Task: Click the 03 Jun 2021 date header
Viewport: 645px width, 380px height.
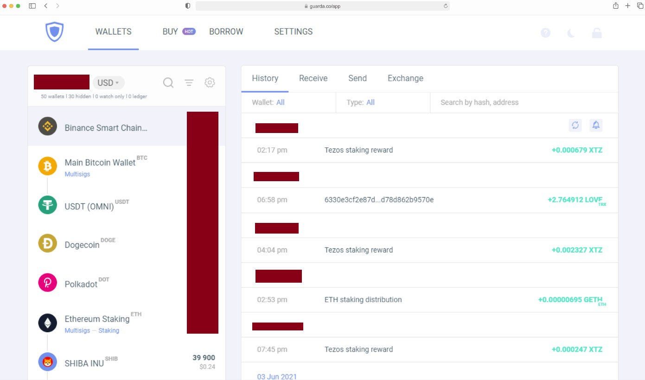Action: click(277, 376)
